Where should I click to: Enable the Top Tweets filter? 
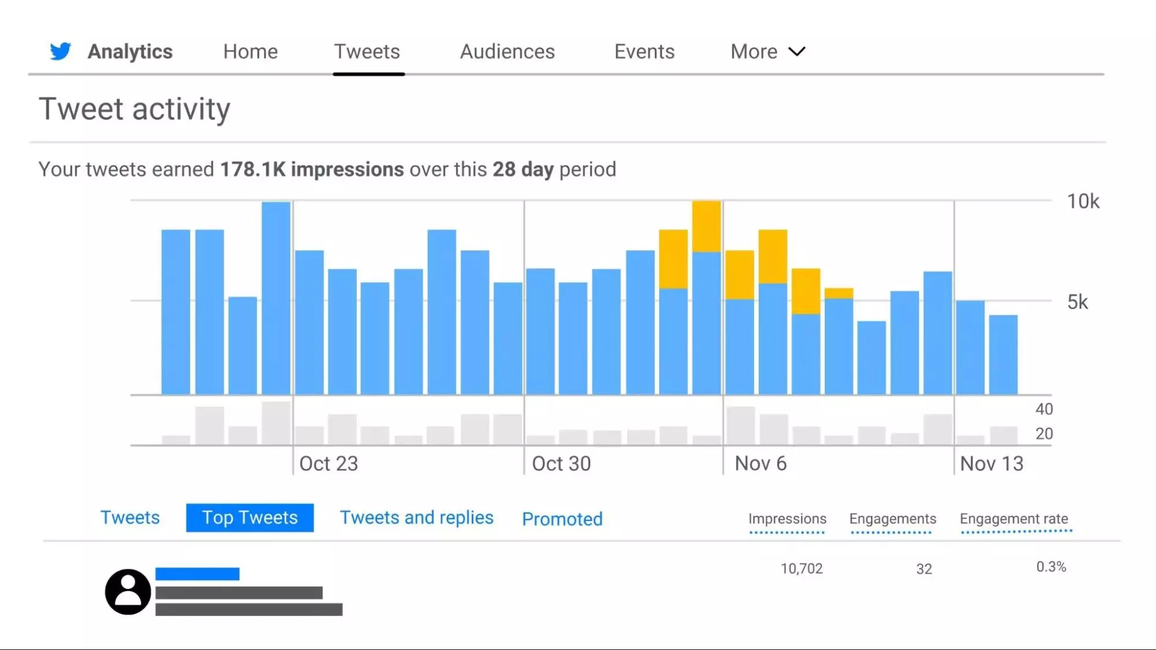249,517
